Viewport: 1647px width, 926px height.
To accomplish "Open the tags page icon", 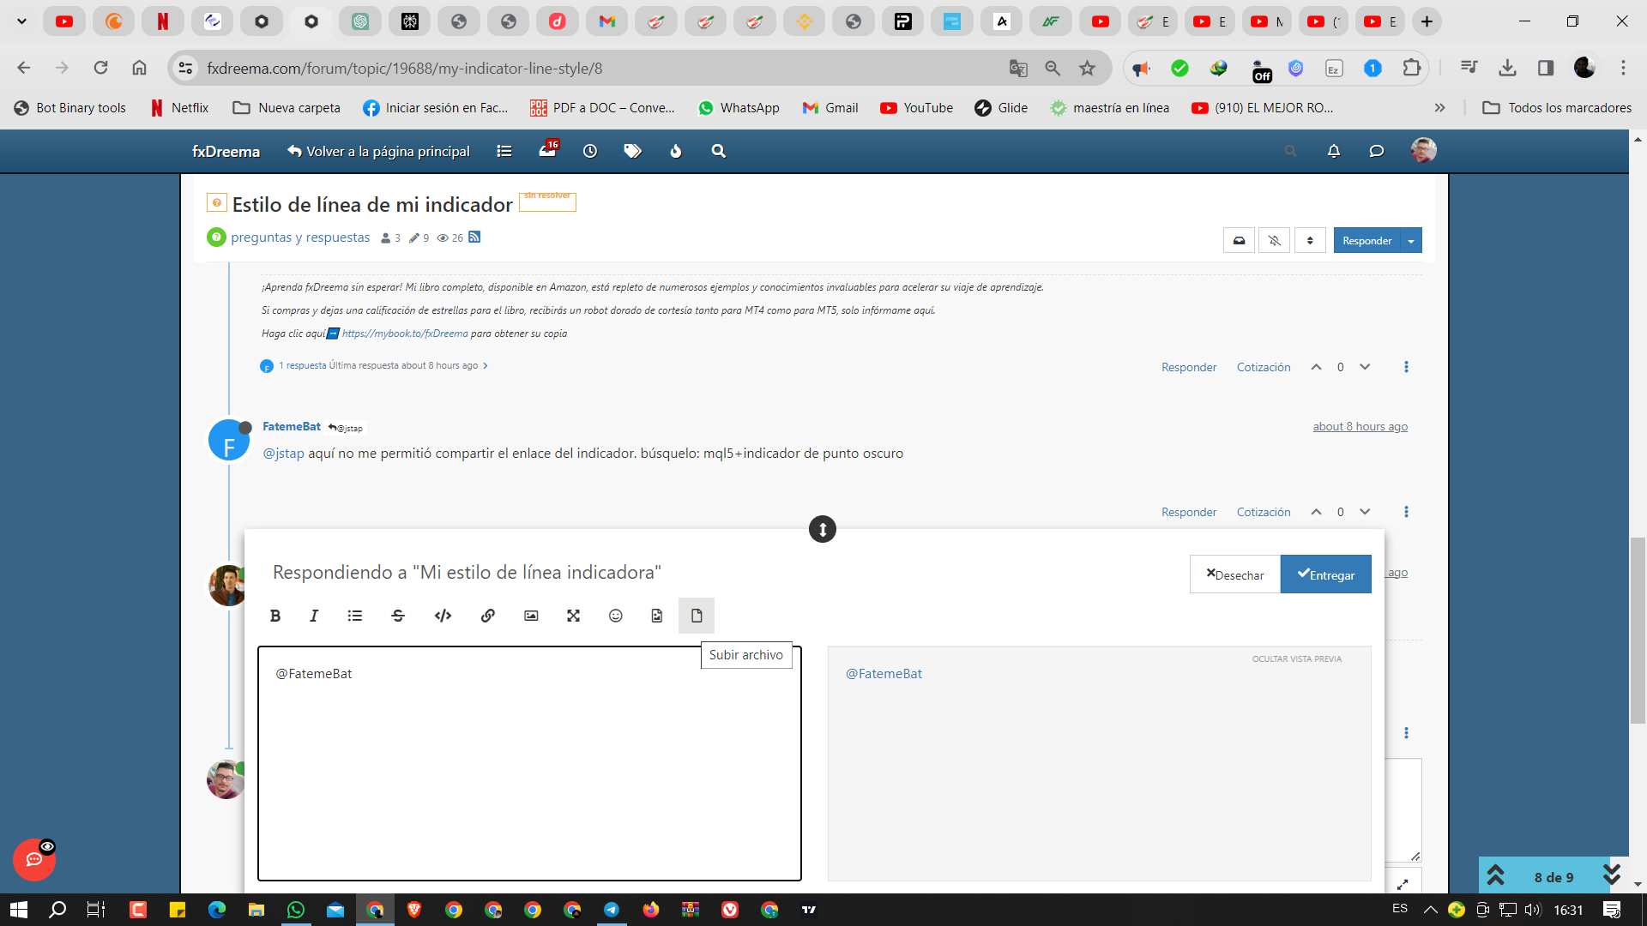I will pyautogui.click(x=632, y=151).
